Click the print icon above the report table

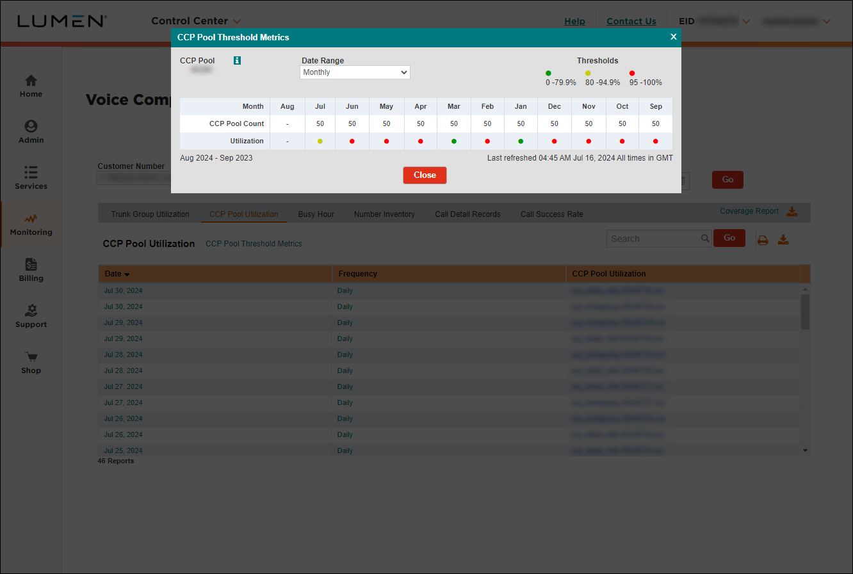tap(763, 239)
